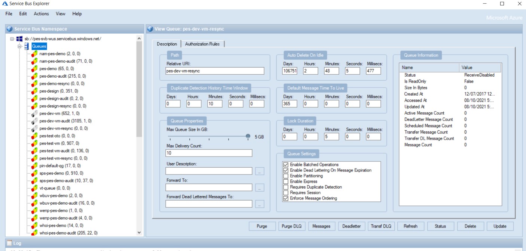The height and width of the screenshot is (251, 526).
Task: Open Forward Dead Lettered Messages To browse button
Action: 260,204
